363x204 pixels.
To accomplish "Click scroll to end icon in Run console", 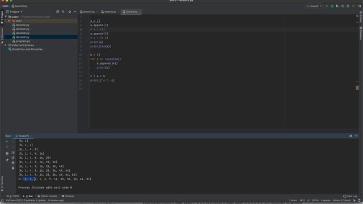I will (12, 158).
